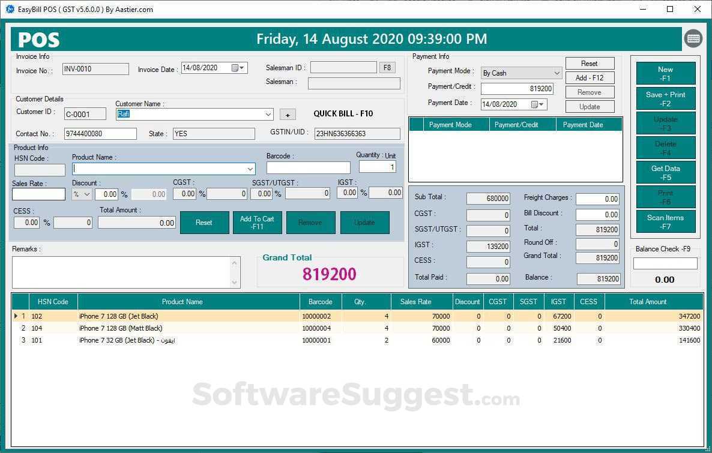Click the Product Name column header
The image size is (712, 453).
coord(182,302)
